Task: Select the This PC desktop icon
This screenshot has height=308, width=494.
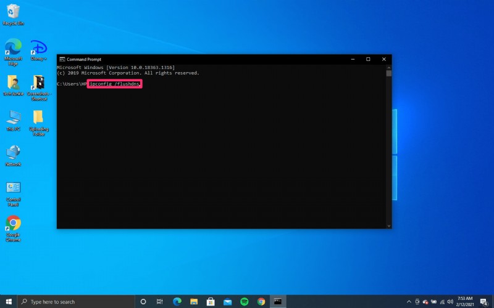Action: click(13, 121)
